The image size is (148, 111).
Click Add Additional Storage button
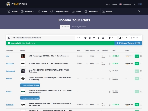(x=30, y=98)
